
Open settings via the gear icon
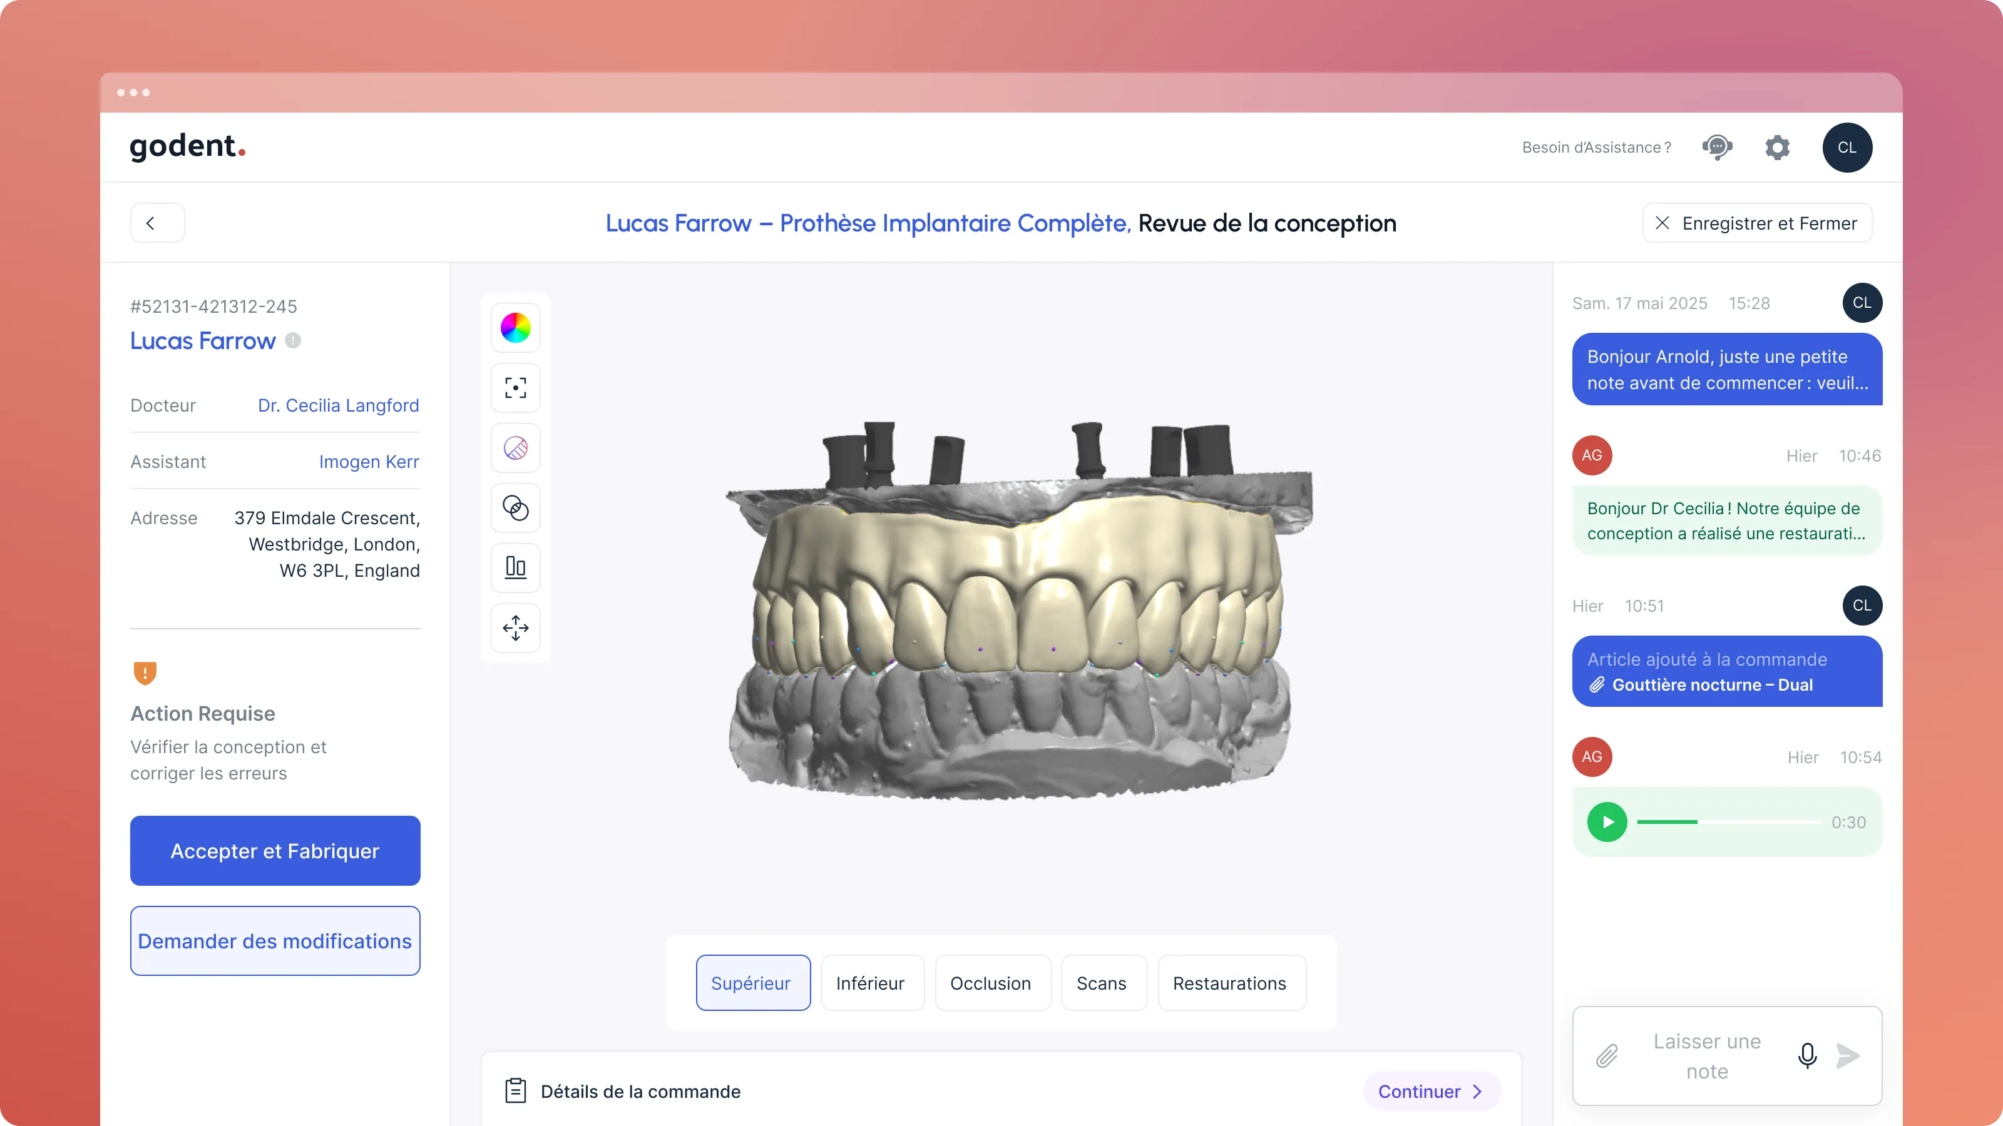pyautogui.click(x=1777, y=147)
